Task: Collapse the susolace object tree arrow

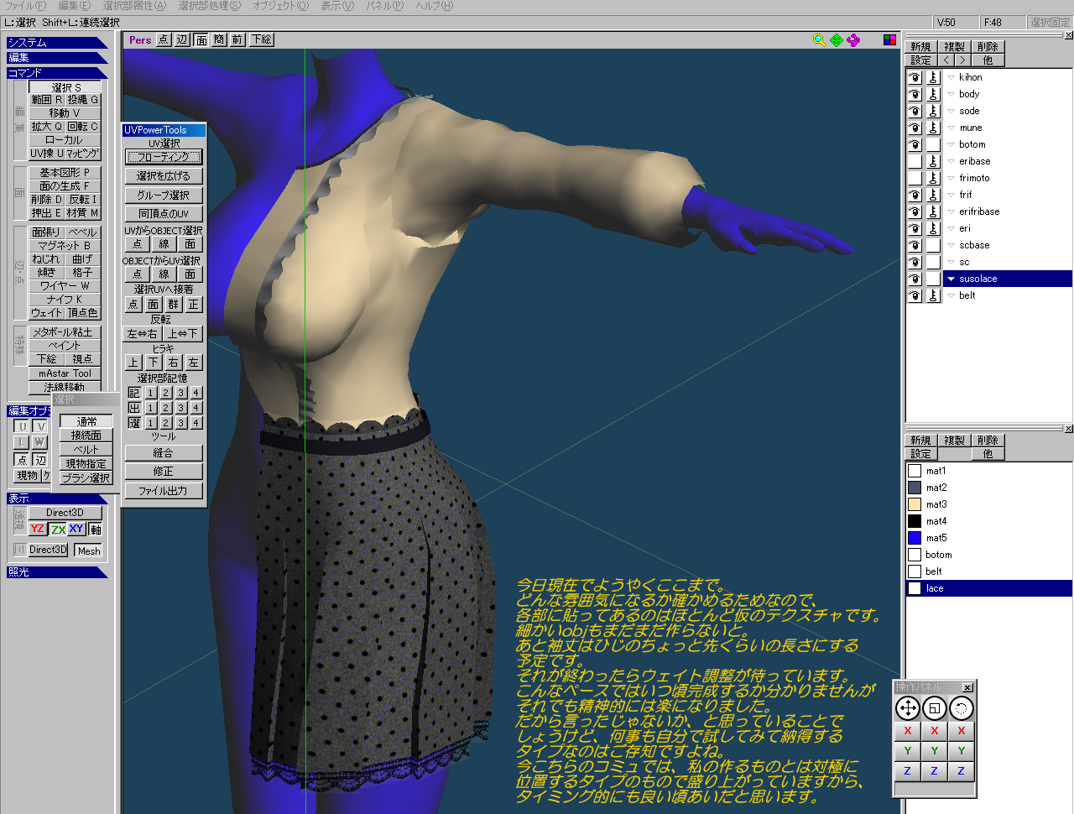Action: coord(951,279)
